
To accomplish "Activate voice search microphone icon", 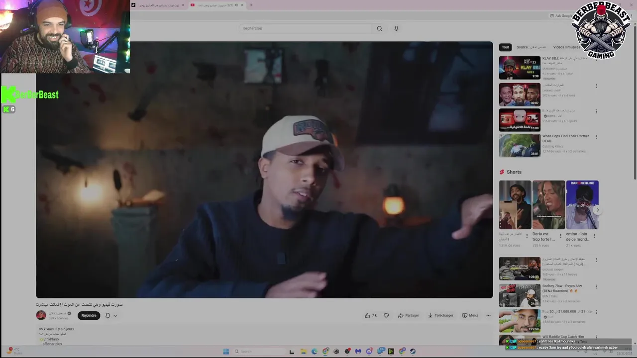I will [396, 28].
